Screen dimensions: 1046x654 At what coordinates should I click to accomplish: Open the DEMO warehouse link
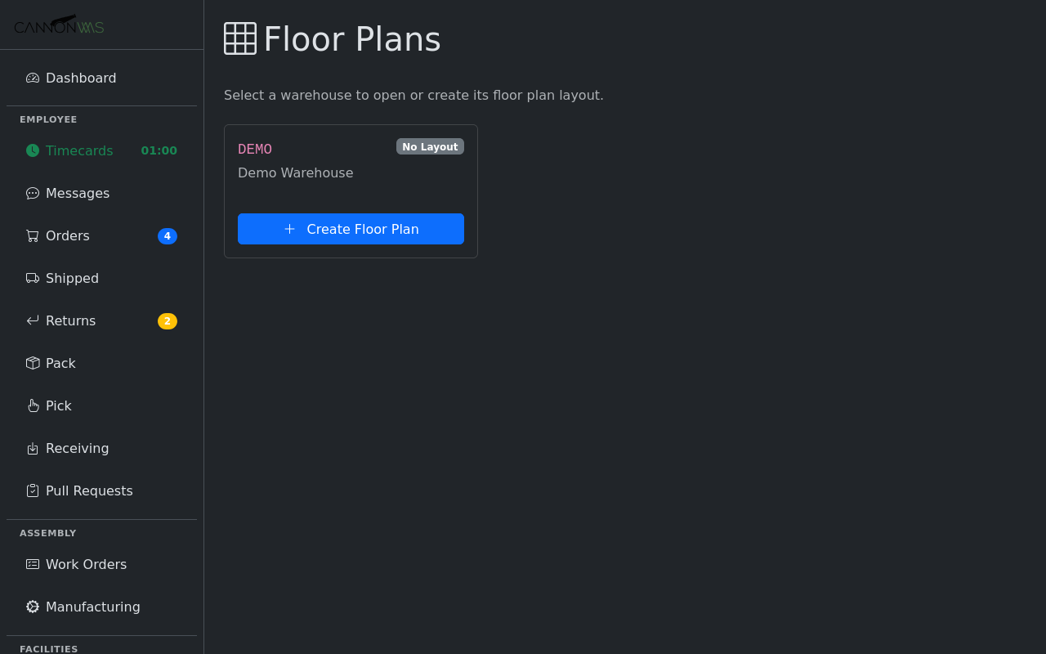(254, 149)
